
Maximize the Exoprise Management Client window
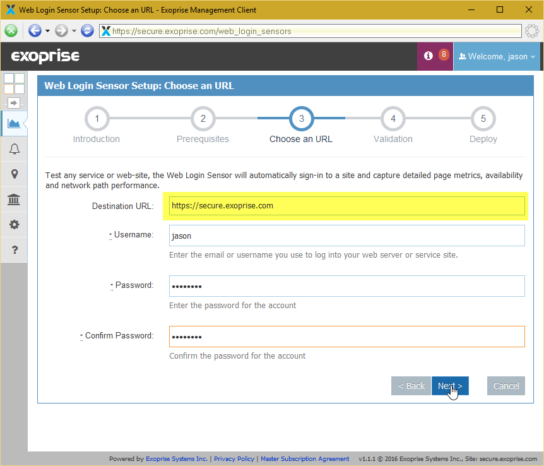[500, 9]
